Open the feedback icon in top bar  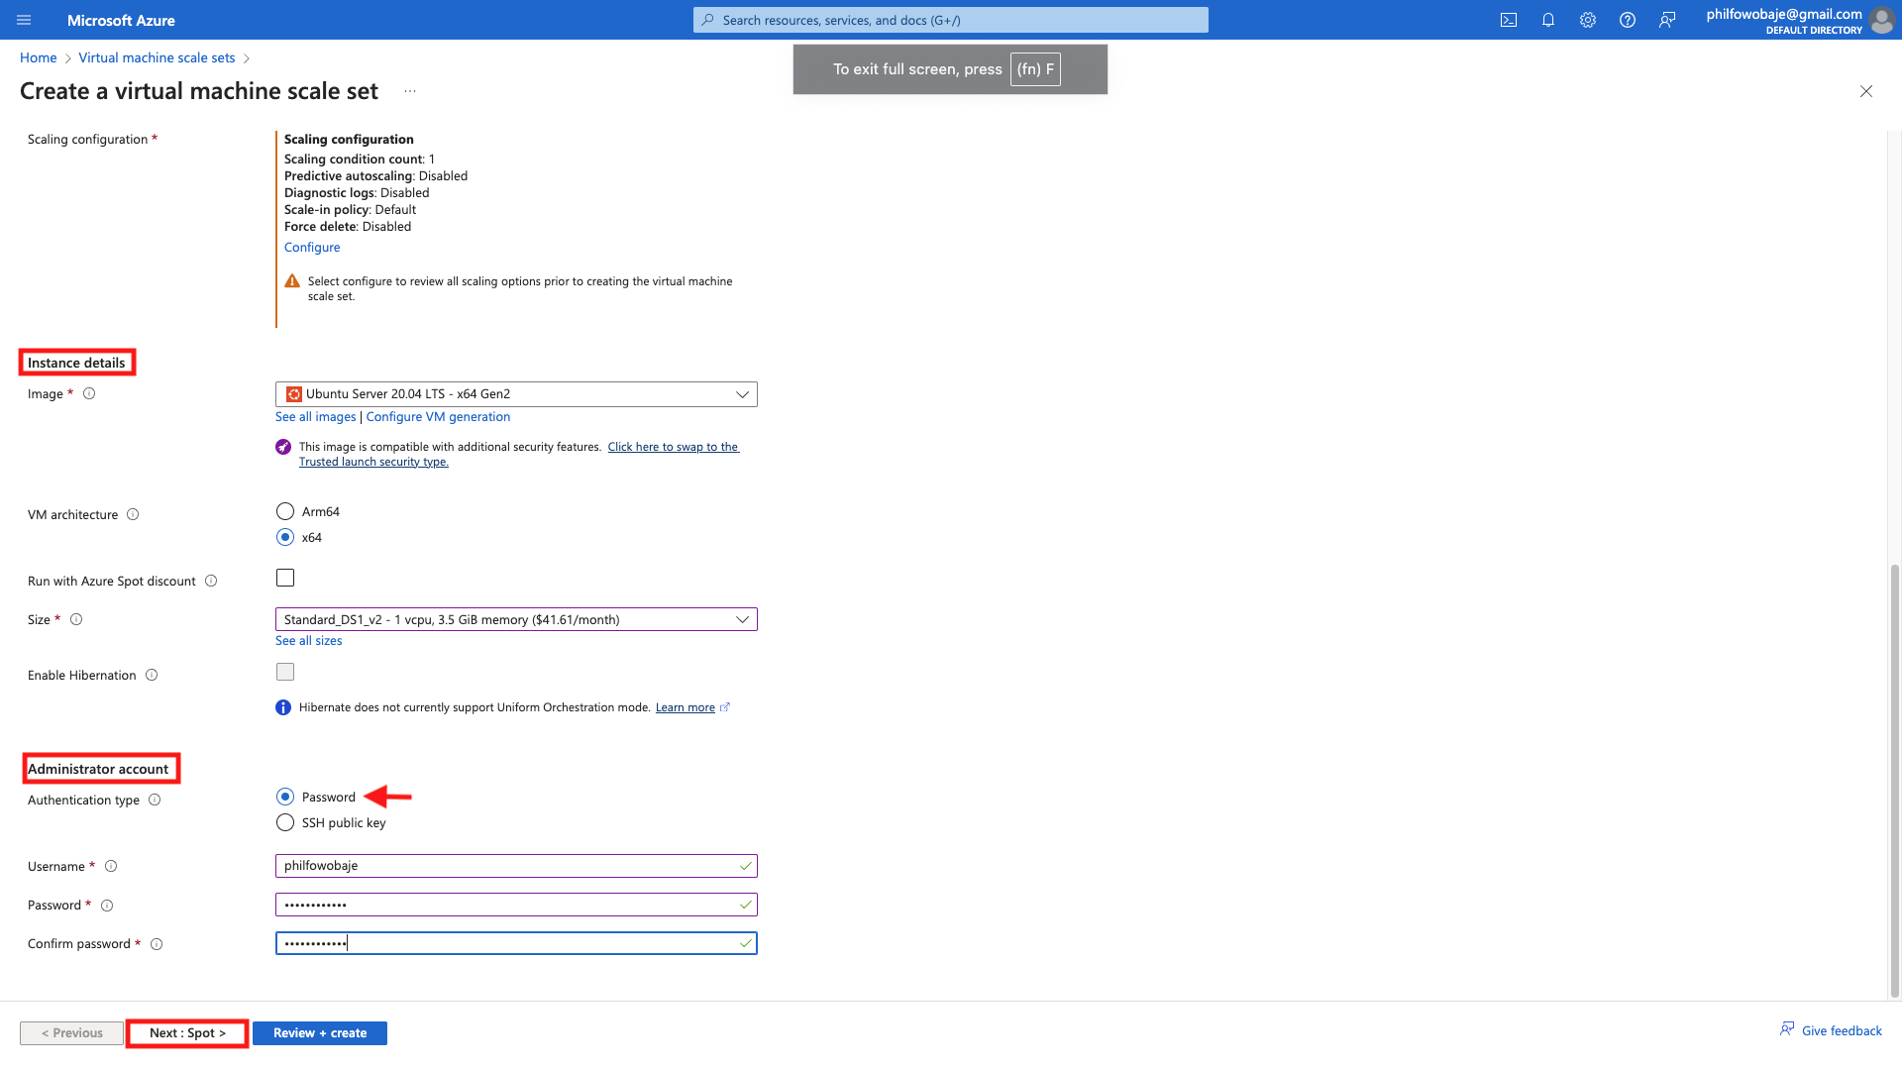pyautogui.click(x=1667, y=20)
